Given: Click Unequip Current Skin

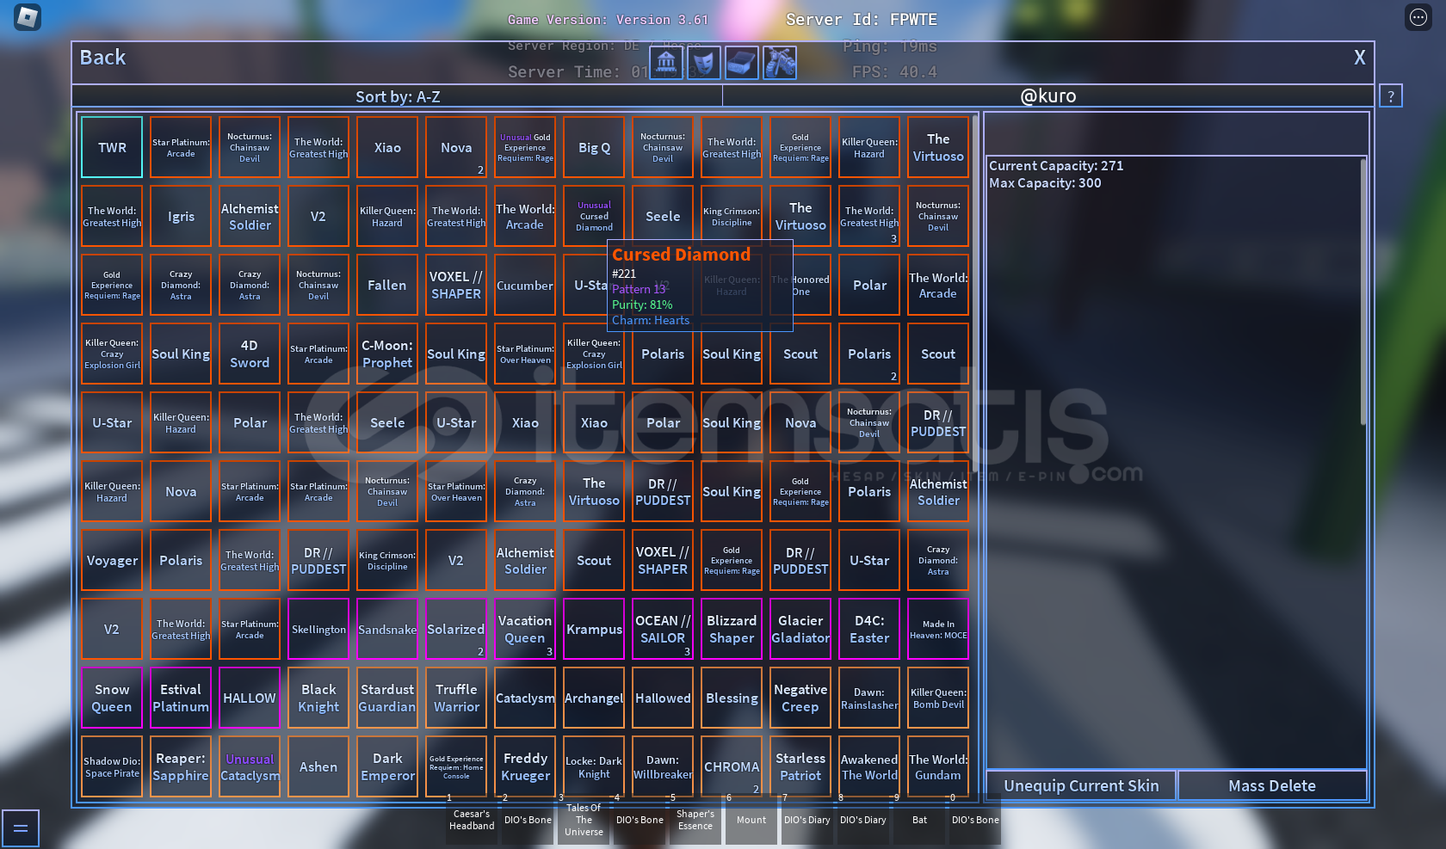Looking at the screenshot, I should pyautogui.click(x=1081, y=785).
